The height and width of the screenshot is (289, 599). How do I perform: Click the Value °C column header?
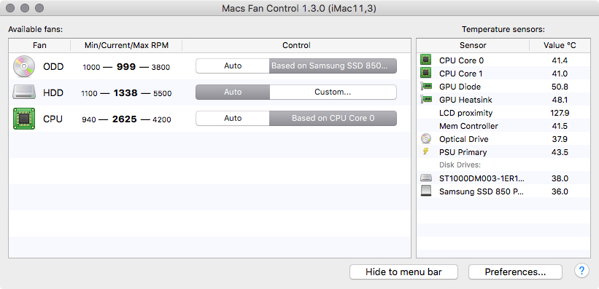560,45
